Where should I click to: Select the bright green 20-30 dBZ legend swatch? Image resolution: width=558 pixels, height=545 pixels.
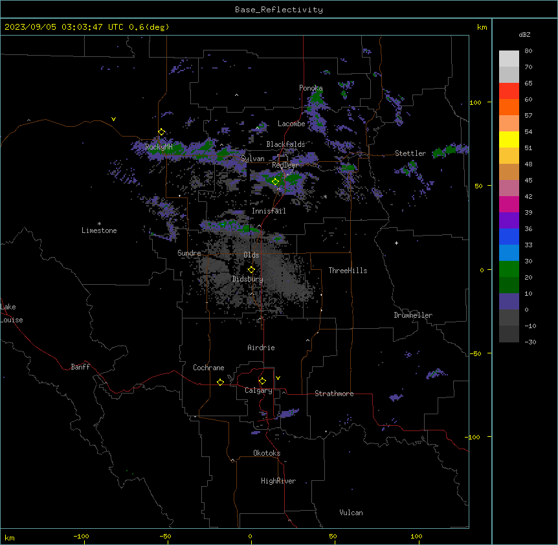(509, 269)
